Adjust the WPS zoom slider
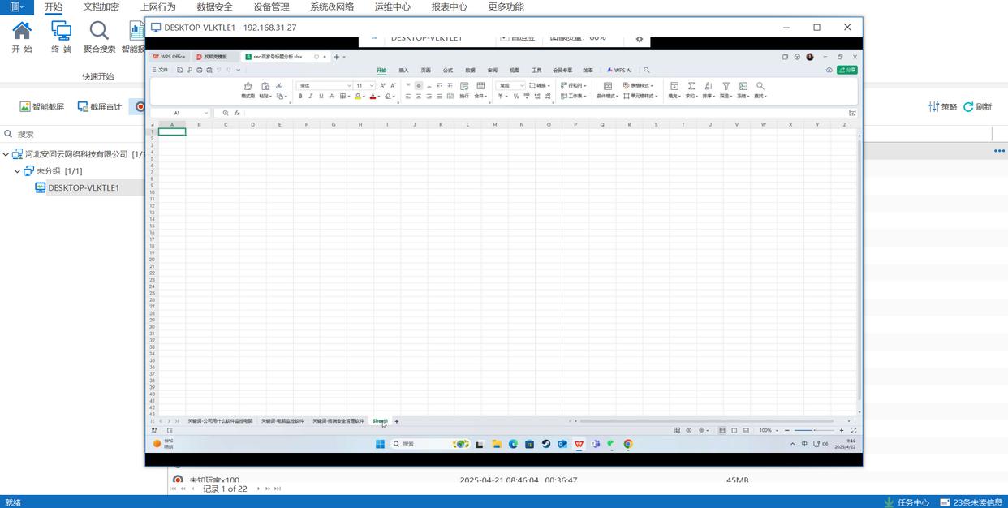Viewport: 1008px width, 508px height. (814, 430)
